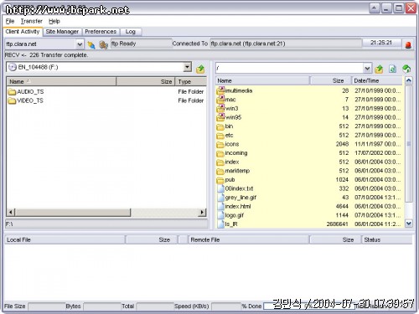Viewport: 419px width, 314px height.
Task: Open the remote path dropdown
Action: click(x=367, y=68)
